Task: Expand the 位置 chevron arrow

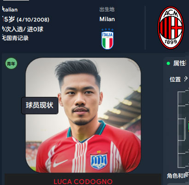Action: pyautogui.click(x=186, y=79)
